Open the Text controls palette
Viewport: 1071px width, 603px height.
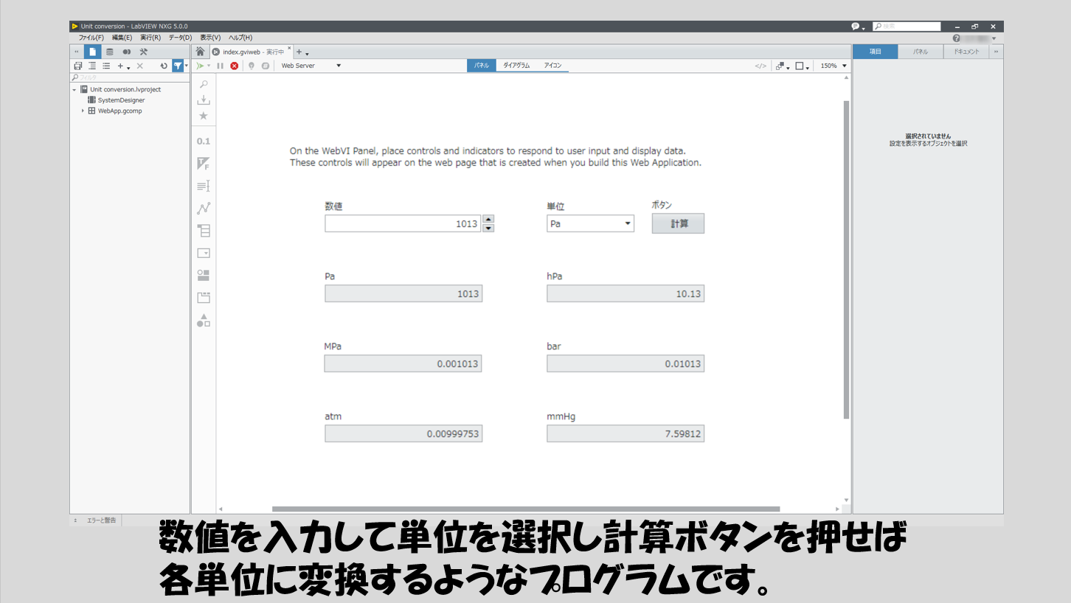tap(204, 186)
